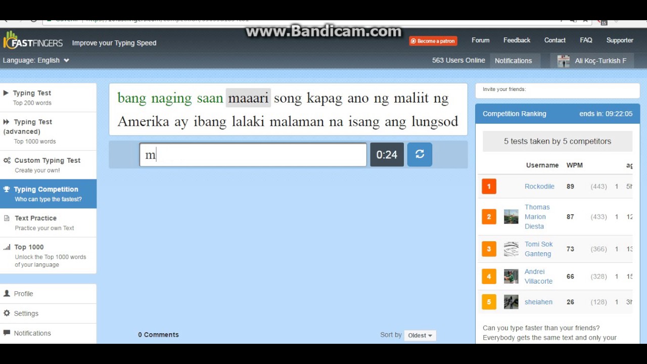The height and width of the screenshot is (364, 647).
Task: Click the 563 Users Online text
Action: pyautogui.click(x=458, y=60)
